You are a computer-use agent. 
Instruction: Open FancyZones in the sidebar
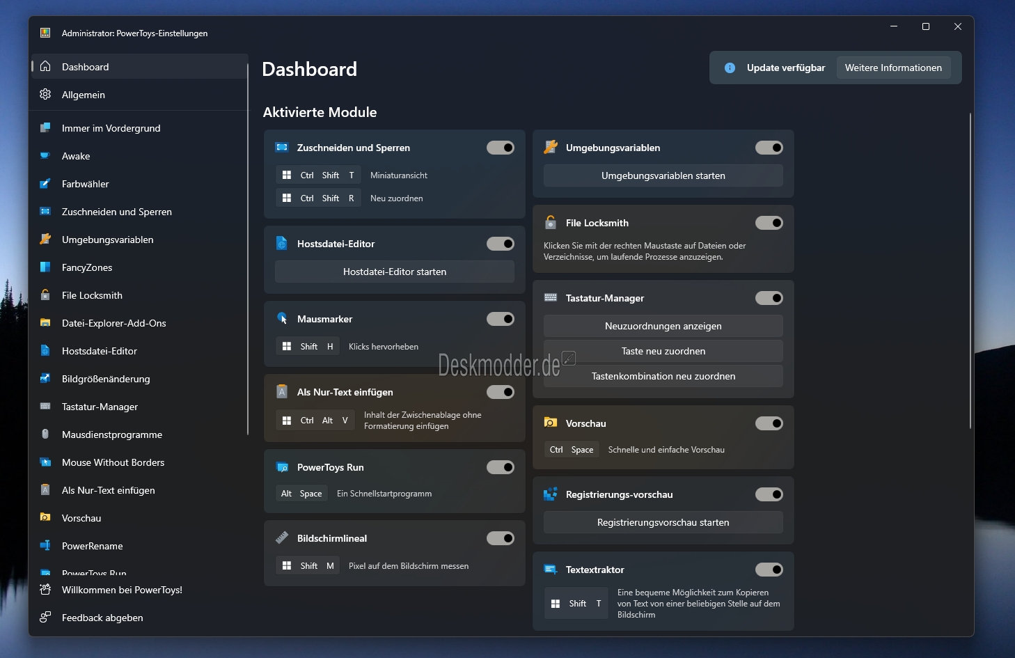pos(139,267)
